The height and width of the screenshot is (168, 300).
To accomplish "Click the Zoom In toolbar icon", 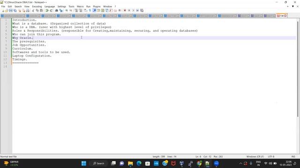I will [x=66, y=10].
